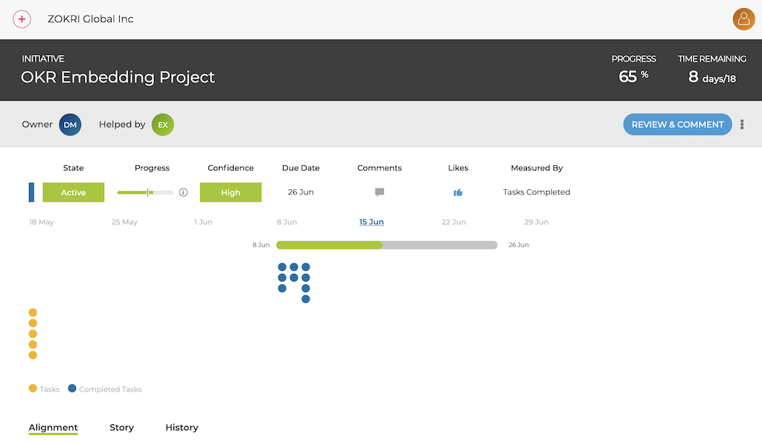Select the DM owner avatar
This screenshot has height=443, width=762.
click(x=70, y=124)
